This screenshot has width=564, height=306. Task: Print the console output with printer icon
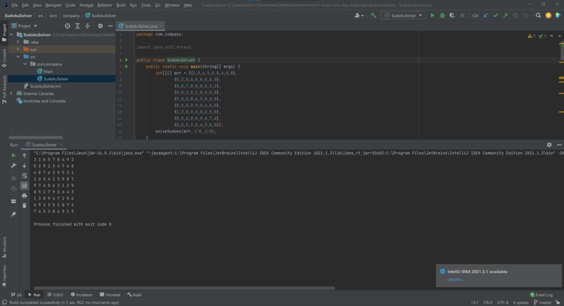(24, 196)
